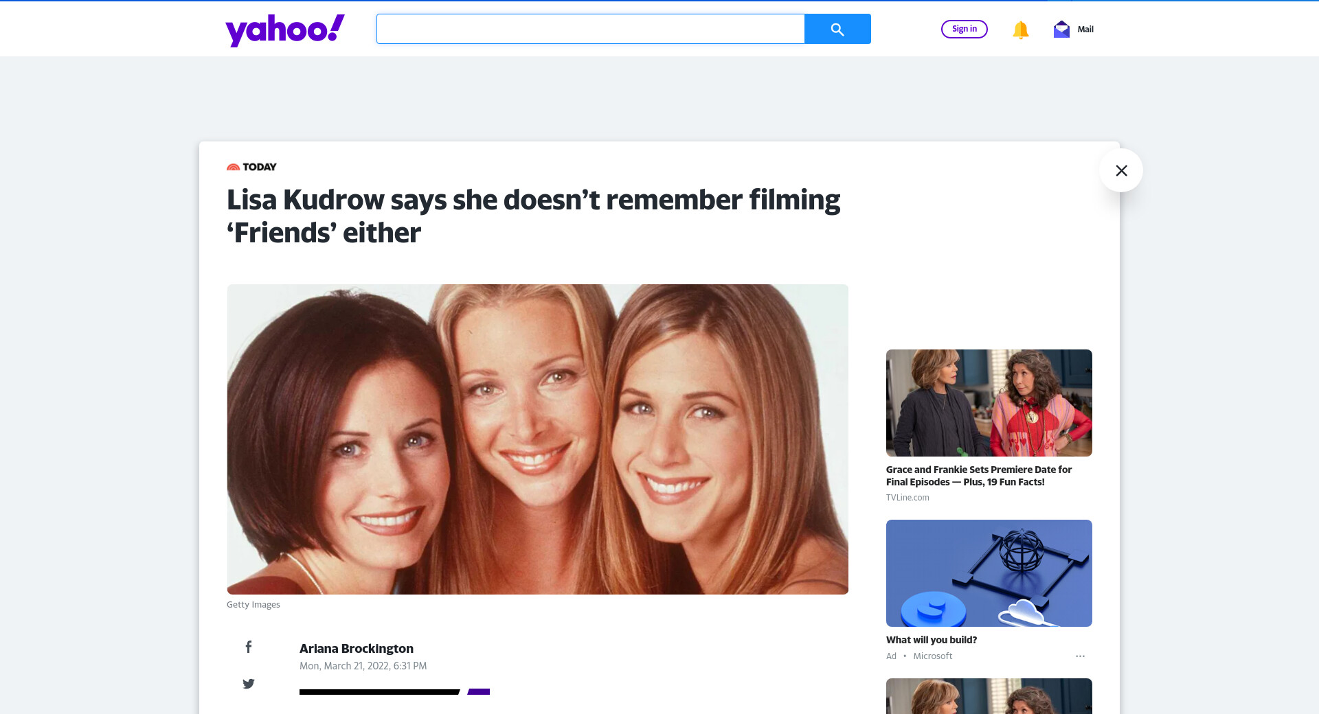
Task: Click the Mail text label
Action: (1085, 30)
